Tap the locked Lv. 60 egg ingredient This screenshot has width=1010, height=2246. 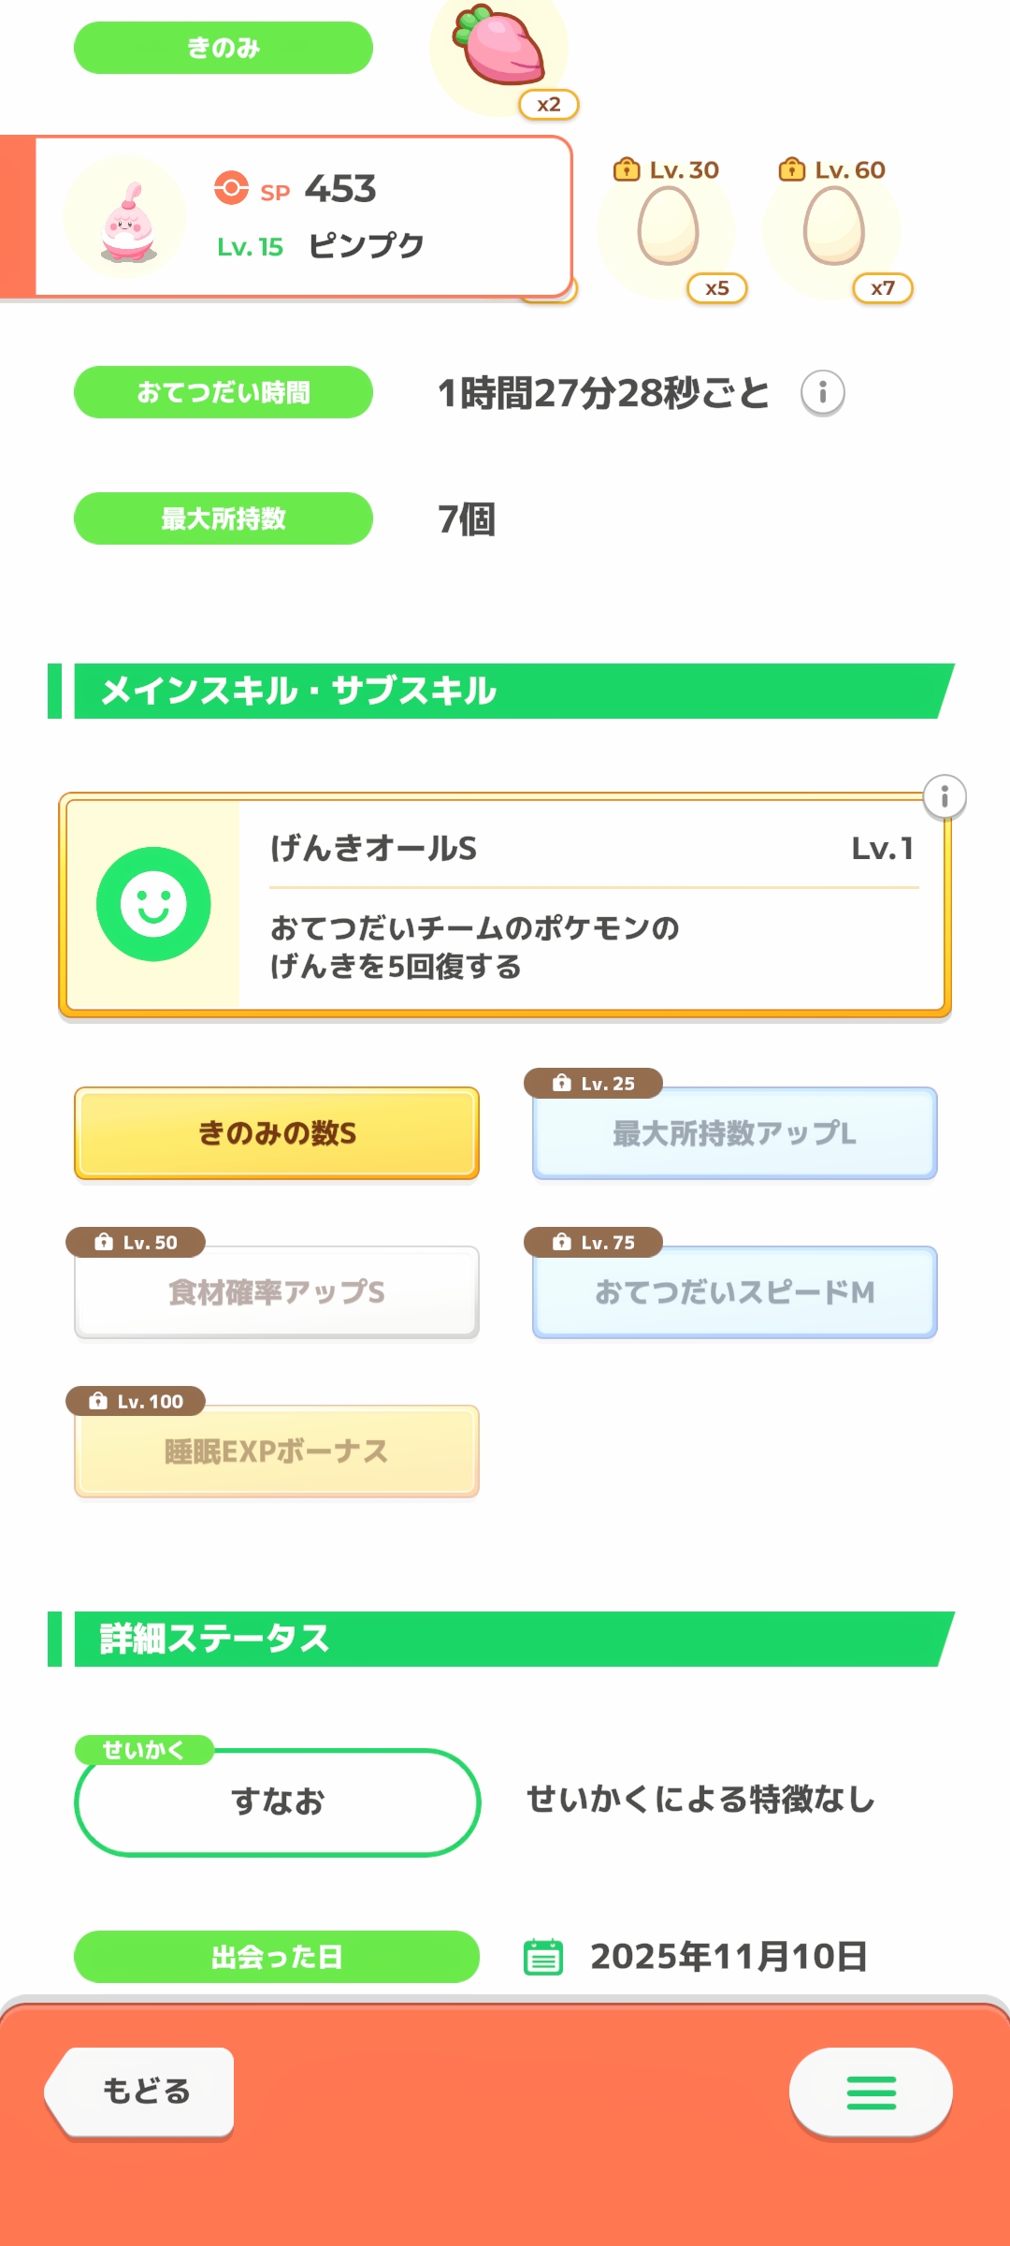(833, 226)
